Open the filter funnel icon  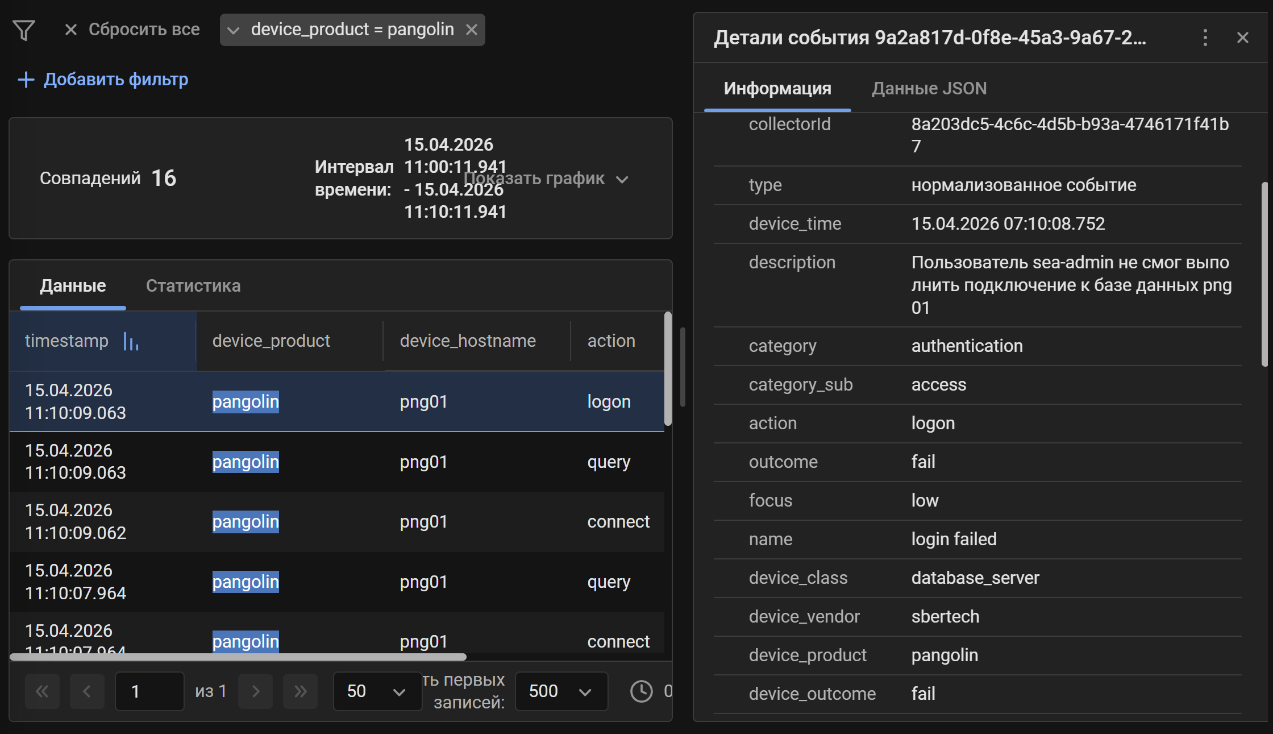click(x=24, y=30)
